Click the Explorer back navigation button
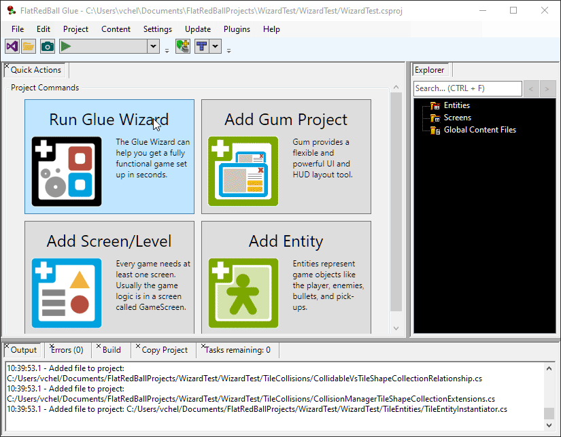 pyautogui.click(x=531, y=88)
